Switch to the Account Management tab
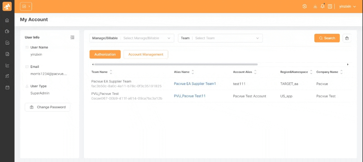Image resolution: width=363 pixels, height=162 pixels. click(x=146, y=54)
